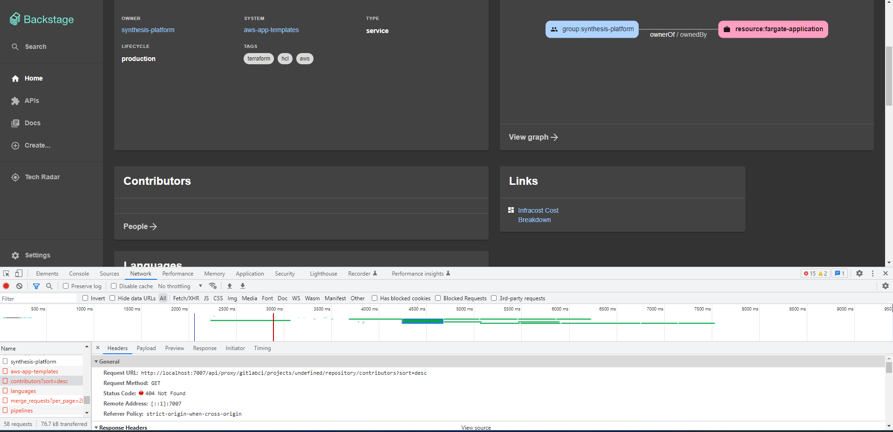Switch to the Console tab
The image size is (893, 432).
[x=78, y=273]
